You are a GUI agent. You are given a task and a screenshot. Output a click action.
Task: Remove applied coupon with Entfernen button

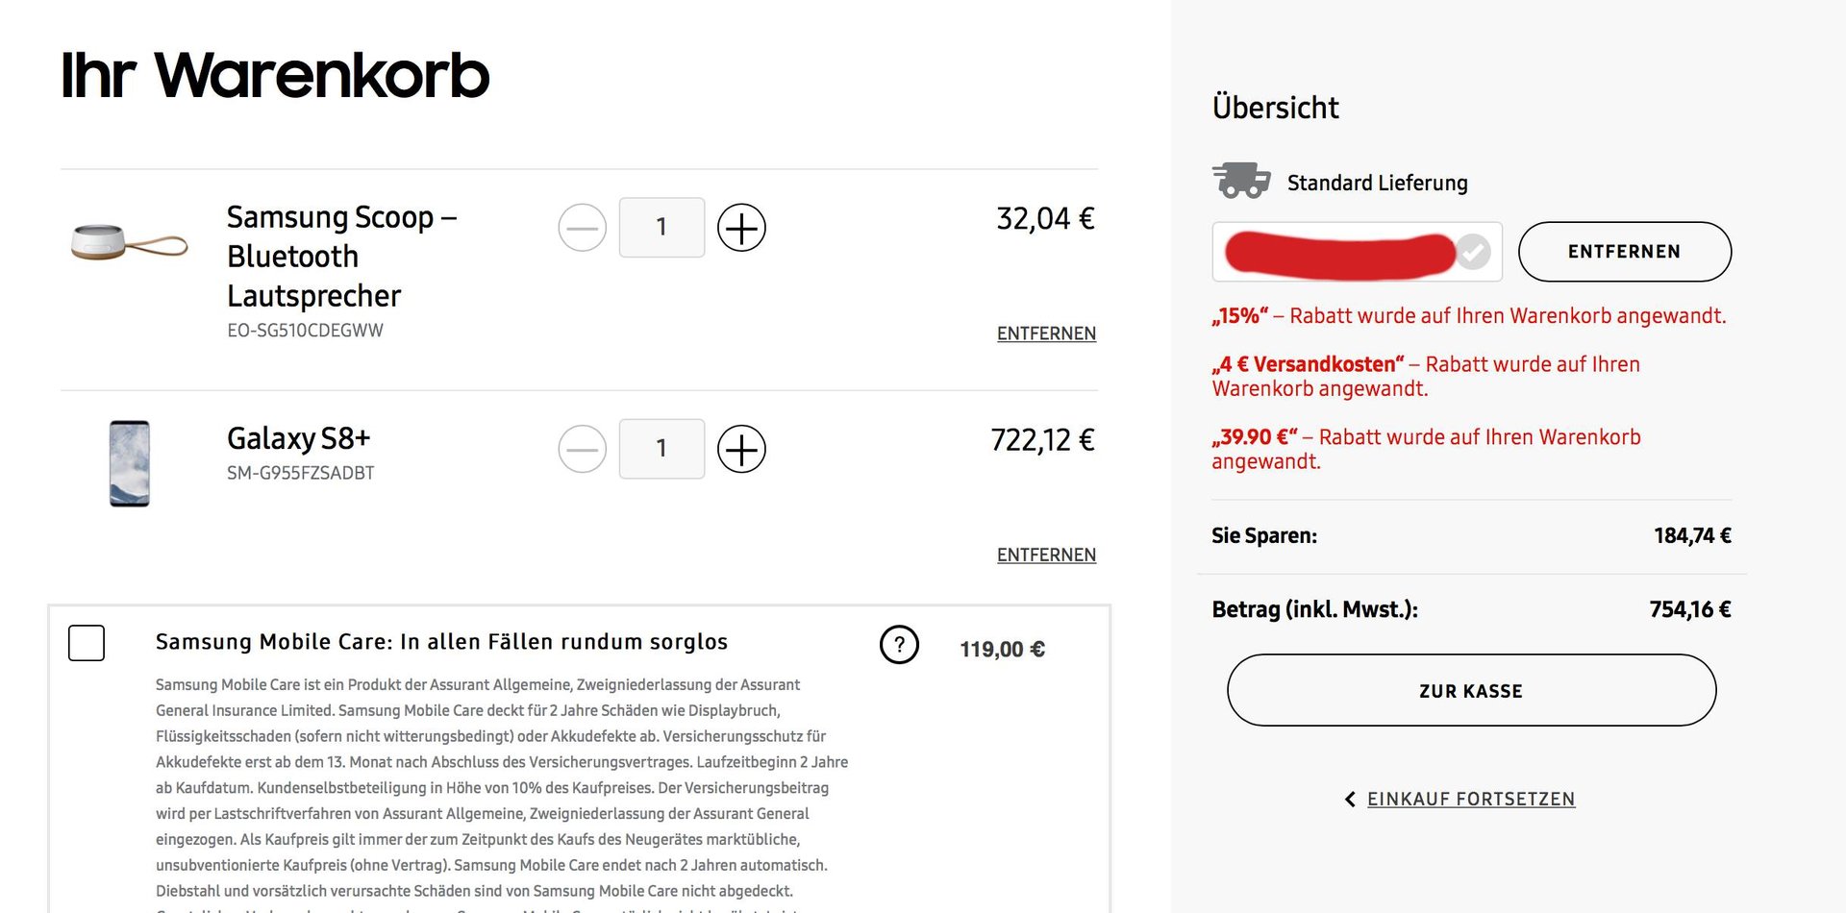click(x=1625, y=252)
